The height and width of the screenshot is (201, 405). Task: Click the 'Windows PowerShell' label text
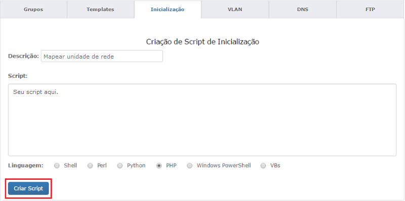click(x=224, y=166)
